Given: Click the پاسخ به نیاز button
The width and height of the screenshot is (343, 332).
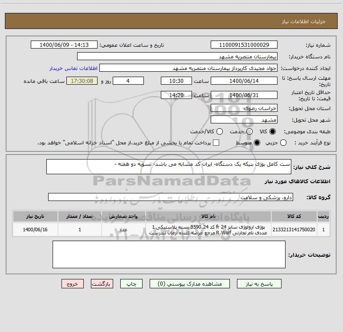Looking at the screenshot, I should tap(259, 284).
